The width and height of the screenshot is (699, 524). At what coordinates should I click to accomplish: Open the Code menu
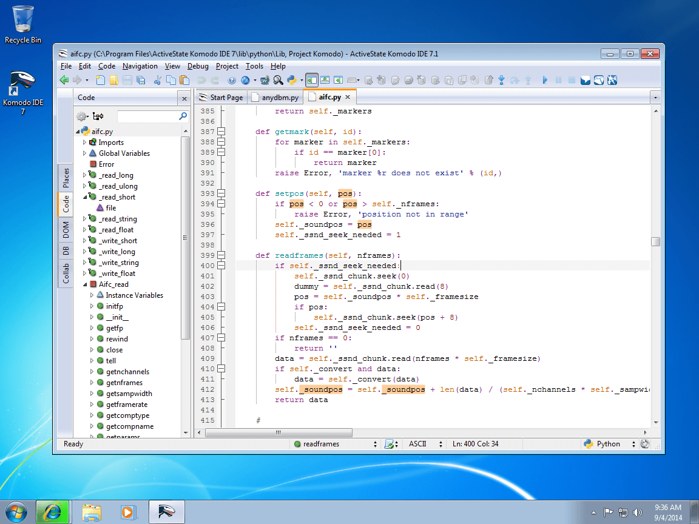pyautogui.click(x=107, y=66)
